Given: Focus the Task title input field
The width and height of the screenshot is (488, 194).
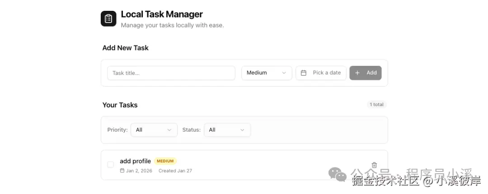Looking at the screenshot, I should pos(171,73).
